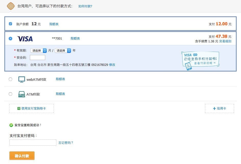Click the 查看付款流程 link in banner

(205, 63)
